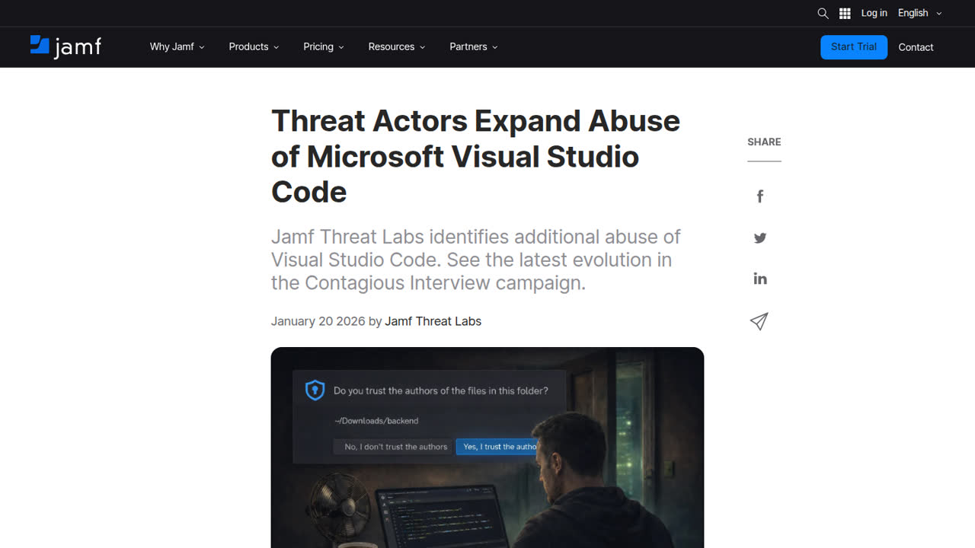Expand the Why Jamf menu
The image size is (975, 548).
pyautogui.click(x=177, y=46)
